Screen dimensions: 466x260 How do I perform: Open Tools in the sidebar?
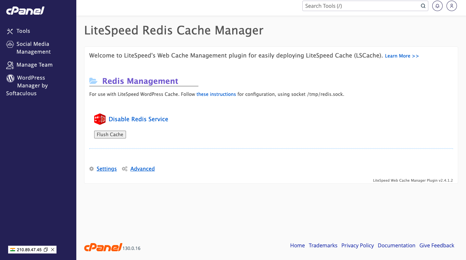click(x=23, y=31)
